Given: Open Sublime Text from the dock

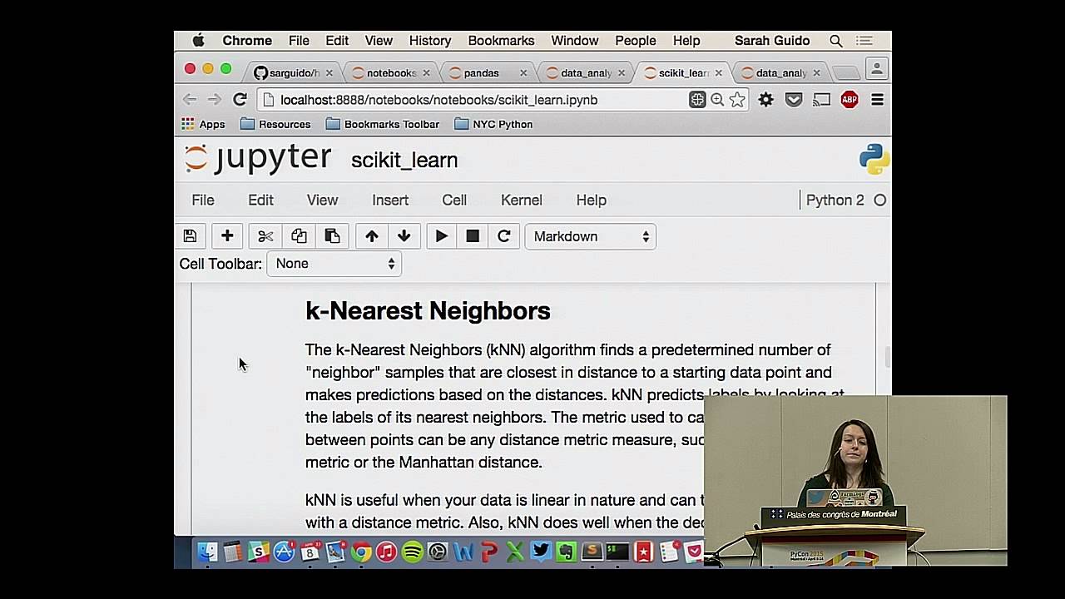Looking at the screenshot, I should (592, 552).
